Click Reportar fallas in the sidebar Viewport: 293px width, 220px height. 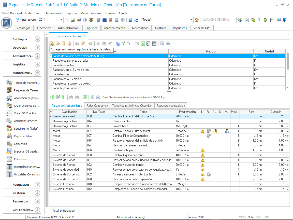23,136
